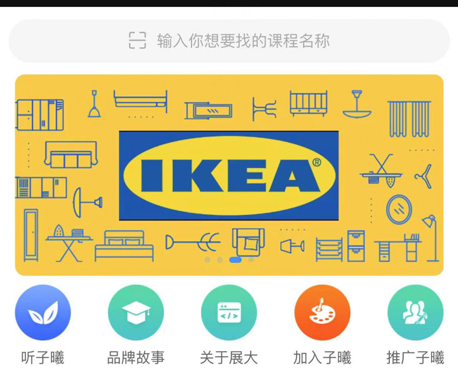Jump to the last banner slide dot
The width and height of the screenshot is (458, 374).
251,260
